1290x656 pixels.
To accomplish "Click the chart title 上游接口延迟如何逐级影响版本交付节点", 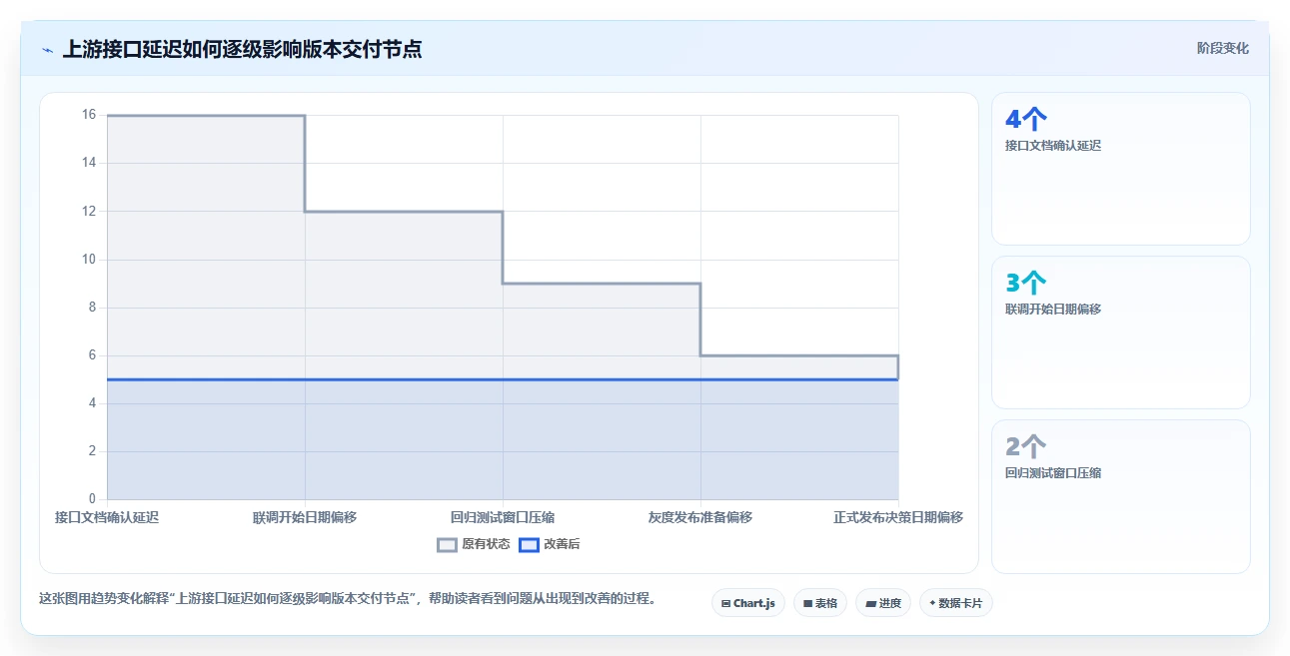I will (242, 49).
